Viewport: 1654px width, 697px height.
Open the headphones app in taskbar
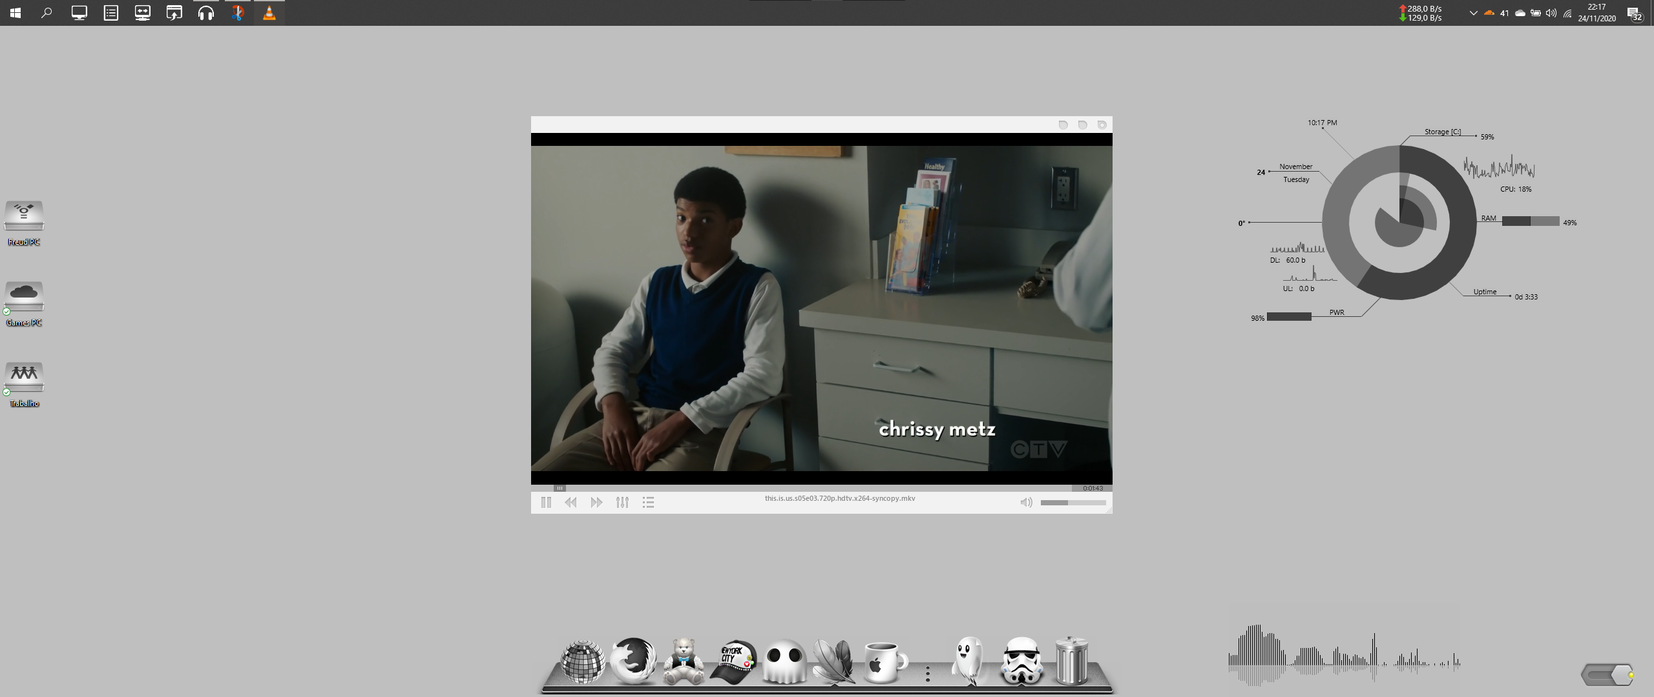click(x=206, y=13)
